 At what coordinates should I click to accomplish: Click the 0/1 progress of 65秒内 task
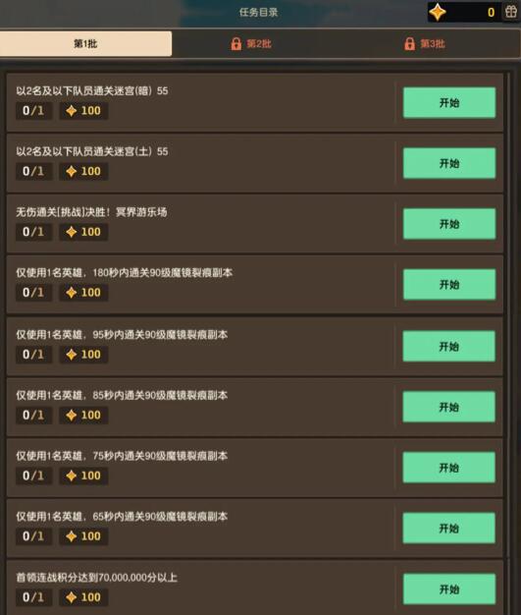[x=33, y=536]
